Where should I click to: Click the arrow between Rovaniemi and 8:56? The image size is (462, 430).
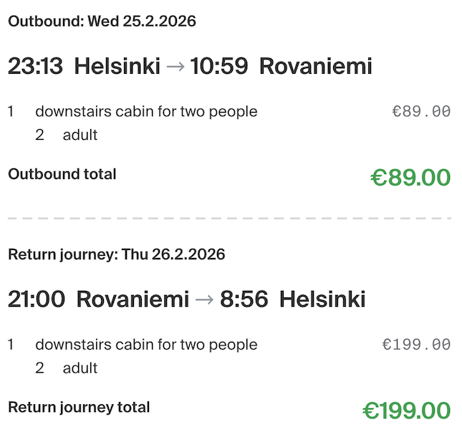pos(204,299)
